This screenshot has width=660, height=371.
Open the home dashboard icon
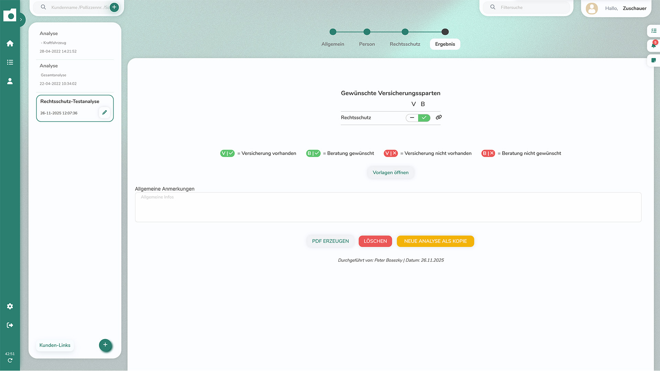pos(10,43)
